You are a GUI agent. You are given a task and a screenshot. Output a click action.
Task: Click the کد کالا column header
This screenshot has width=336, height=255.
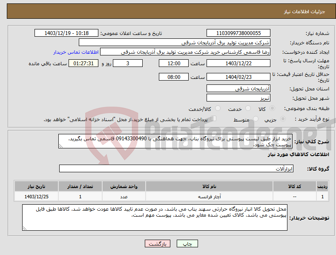point(295,186)
